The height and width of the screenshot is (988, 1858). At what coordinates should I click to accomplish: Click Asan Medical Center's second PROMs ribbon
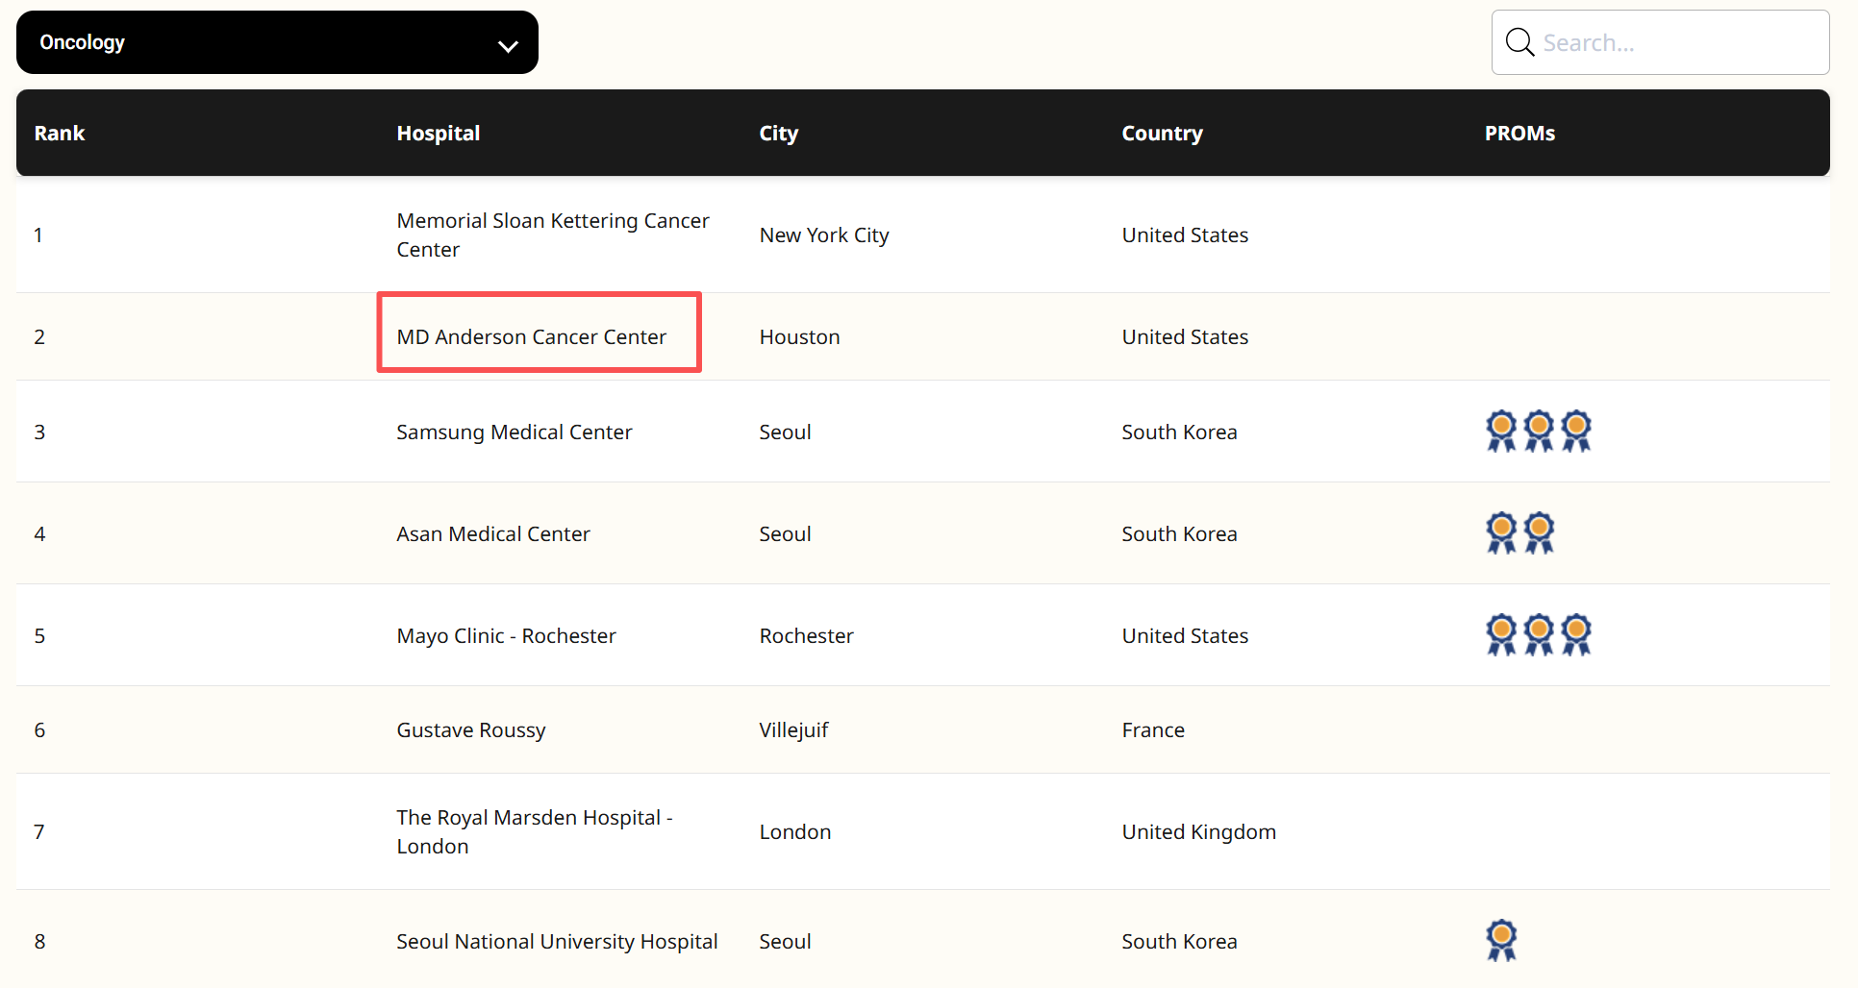click(x=1539, y=532)
